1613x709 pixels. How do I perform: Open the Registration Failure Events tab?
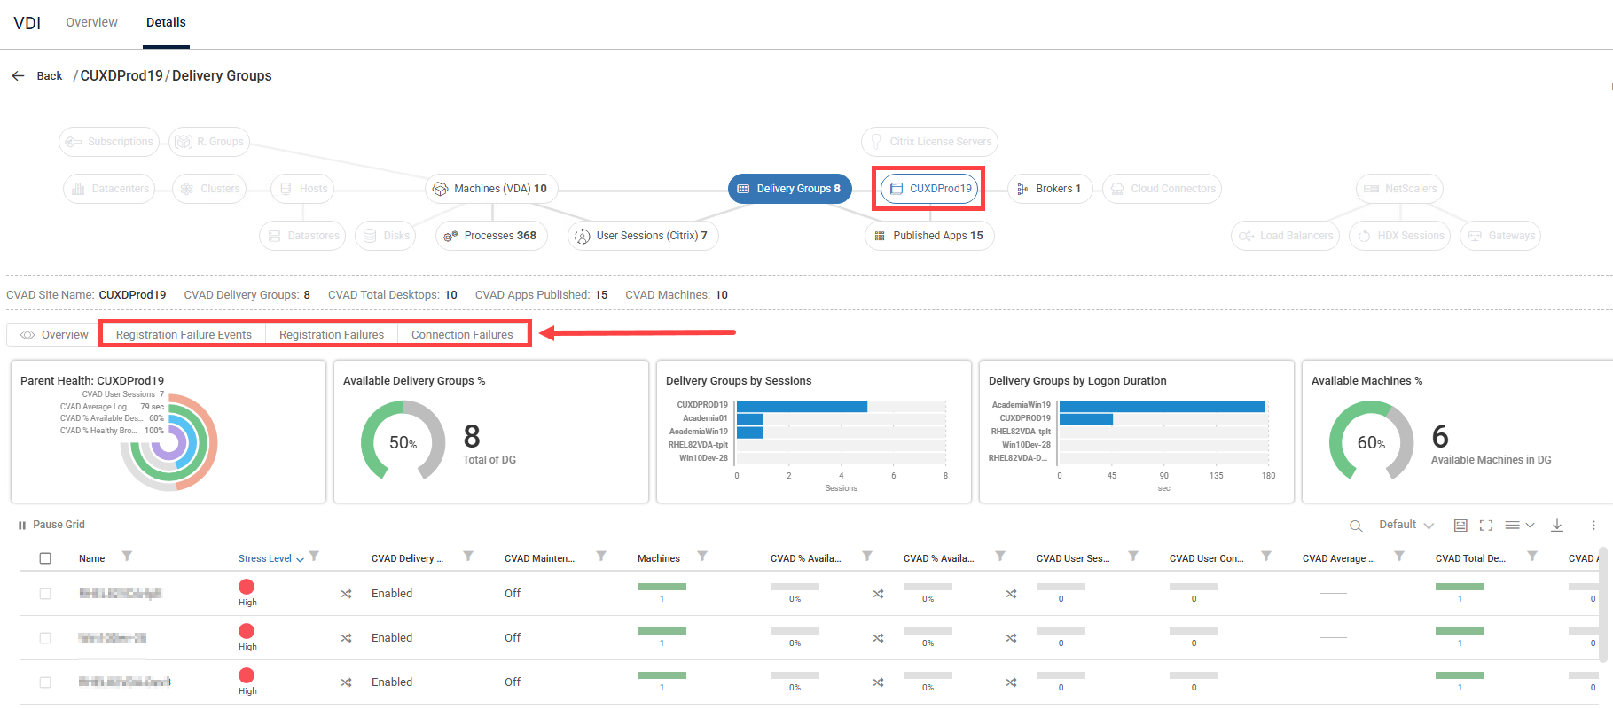(184, 335)
